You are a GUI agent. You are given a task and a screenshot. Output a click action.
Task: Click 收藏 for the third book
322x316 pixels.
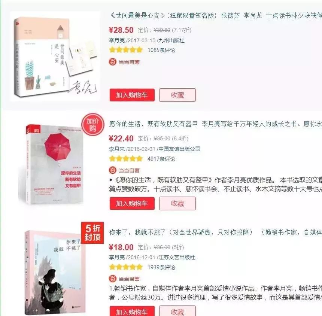tap(177, 311)
